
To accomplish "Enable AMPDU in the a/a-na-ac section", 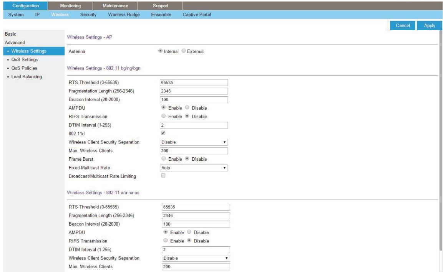I will pos(166,232).
